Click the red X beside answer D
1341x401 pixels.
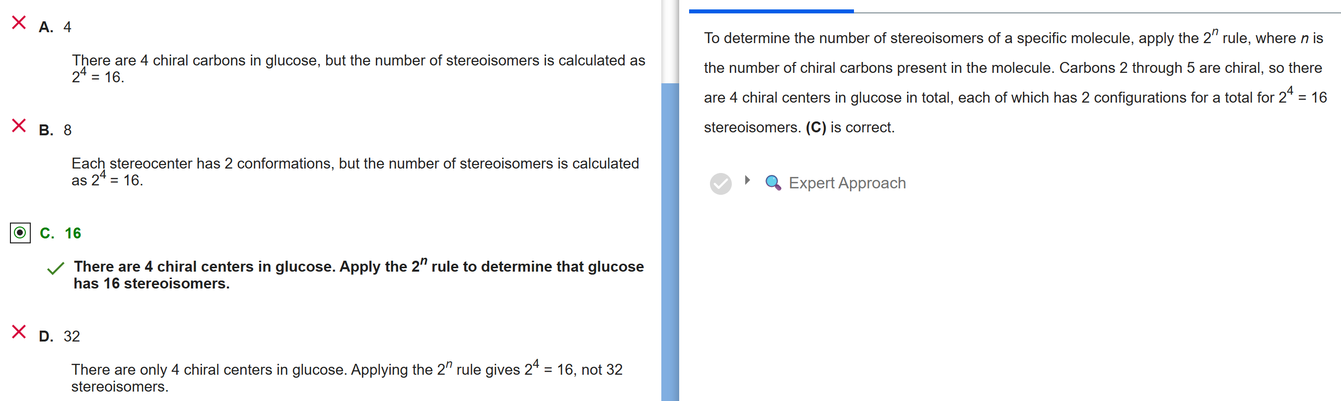click(x=19, y=332)
